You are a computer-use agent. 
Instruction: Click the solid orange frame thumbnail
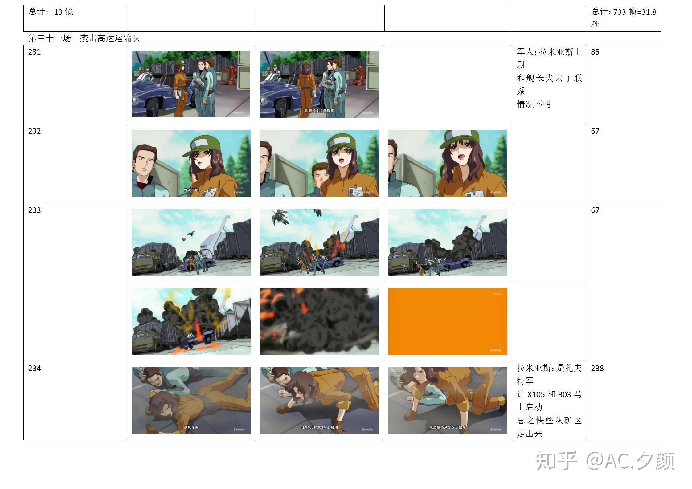448,321
